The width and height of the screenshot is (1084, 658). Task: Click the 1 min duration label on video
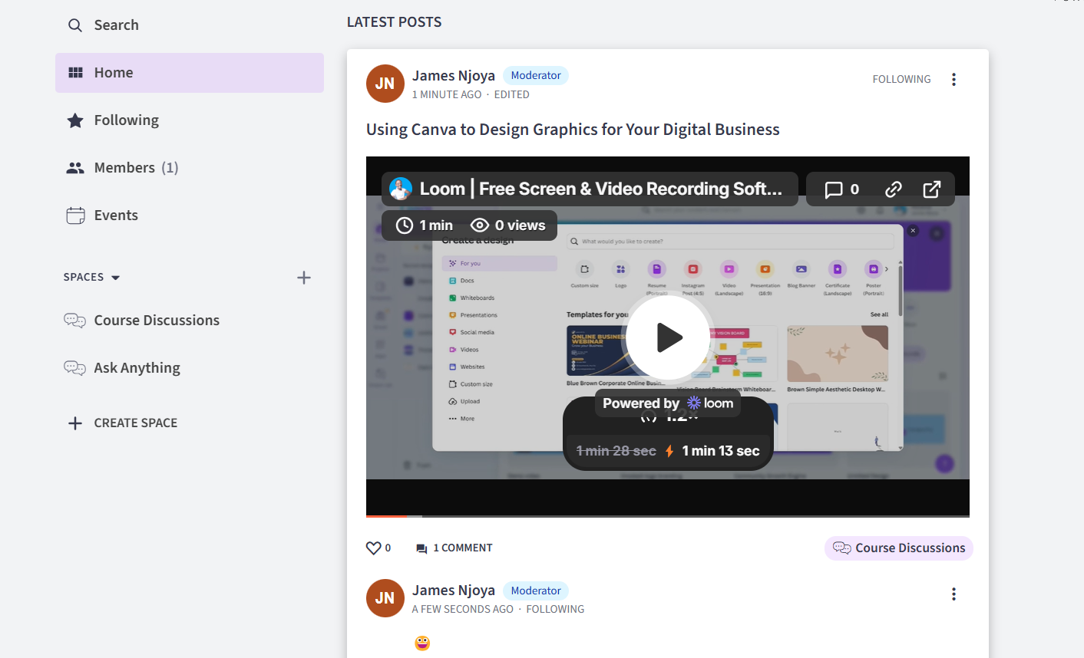click(425, 225)
